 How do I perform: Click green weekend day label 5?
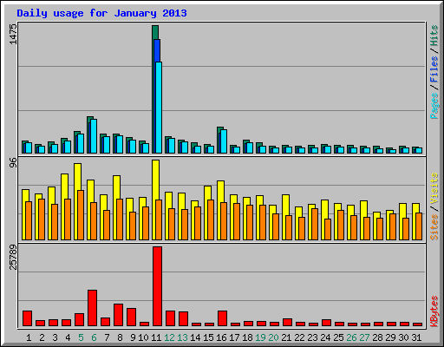[81, 337]
